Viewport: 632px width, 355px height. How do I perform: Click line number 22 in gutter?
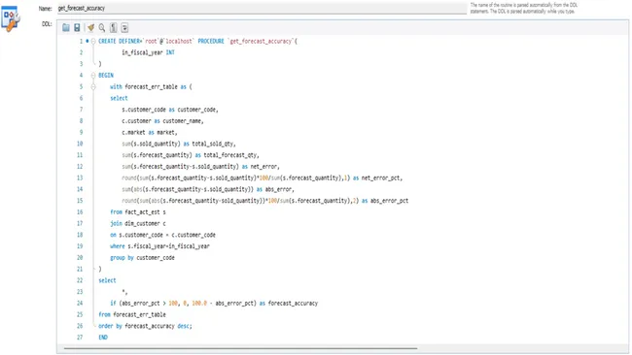(x=80, y=280)
